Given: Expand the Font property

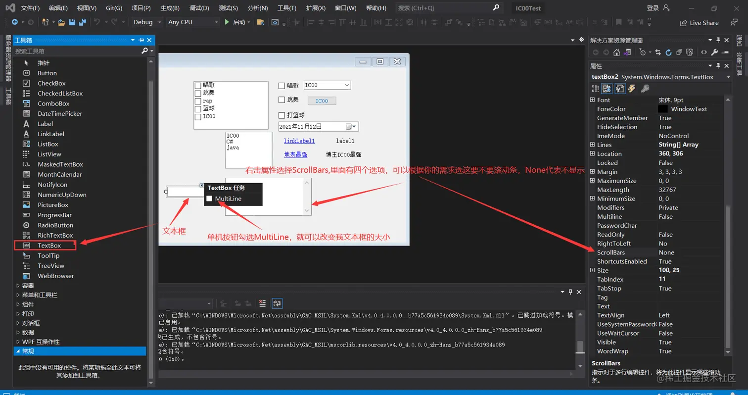Looking at the screenshot, I should pyautogui.click(x=592, y=100).
